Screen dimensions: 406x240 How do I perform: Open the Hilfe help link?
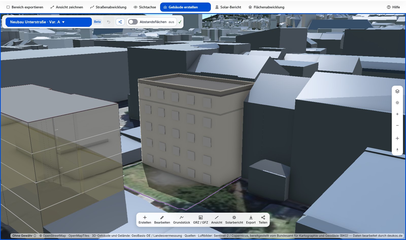(393, 7)
